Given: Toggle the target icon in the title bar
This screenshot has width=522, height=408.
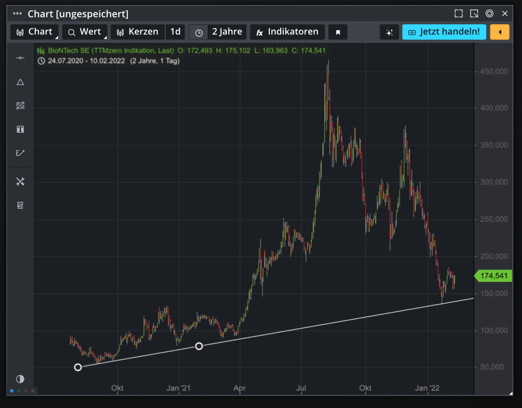Looking at the screenshot, I should tap(489, 13).
